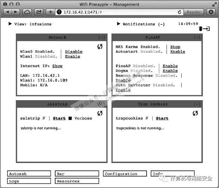Click the trapcookies X status icon

click(147, 118)
